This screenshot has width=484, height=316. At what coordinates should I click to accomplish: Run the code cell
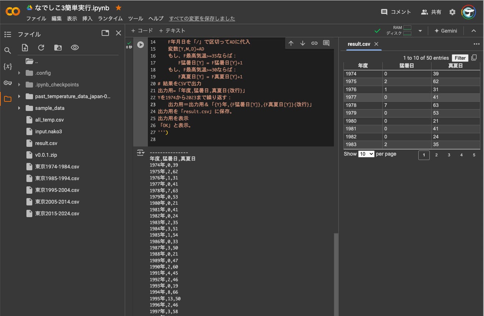[141, 45]
